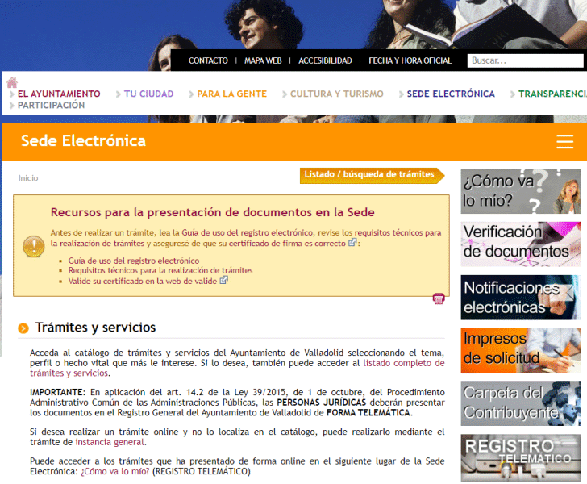
Task: Expand the Cultura y Turismo menu
Action: pyautogui.click(x=336, y=94)
